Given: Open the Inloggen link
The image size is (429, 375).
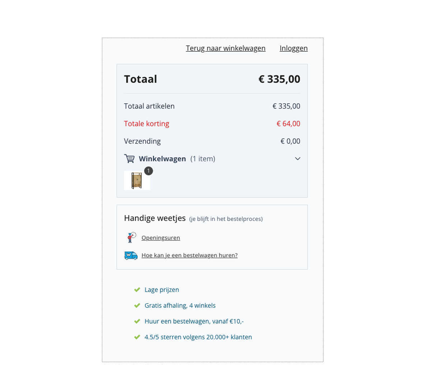Looking at the screenshot, I should [294, 48].
